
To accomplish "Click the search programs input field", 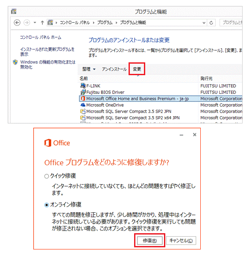I will click(x=231, y=23).
